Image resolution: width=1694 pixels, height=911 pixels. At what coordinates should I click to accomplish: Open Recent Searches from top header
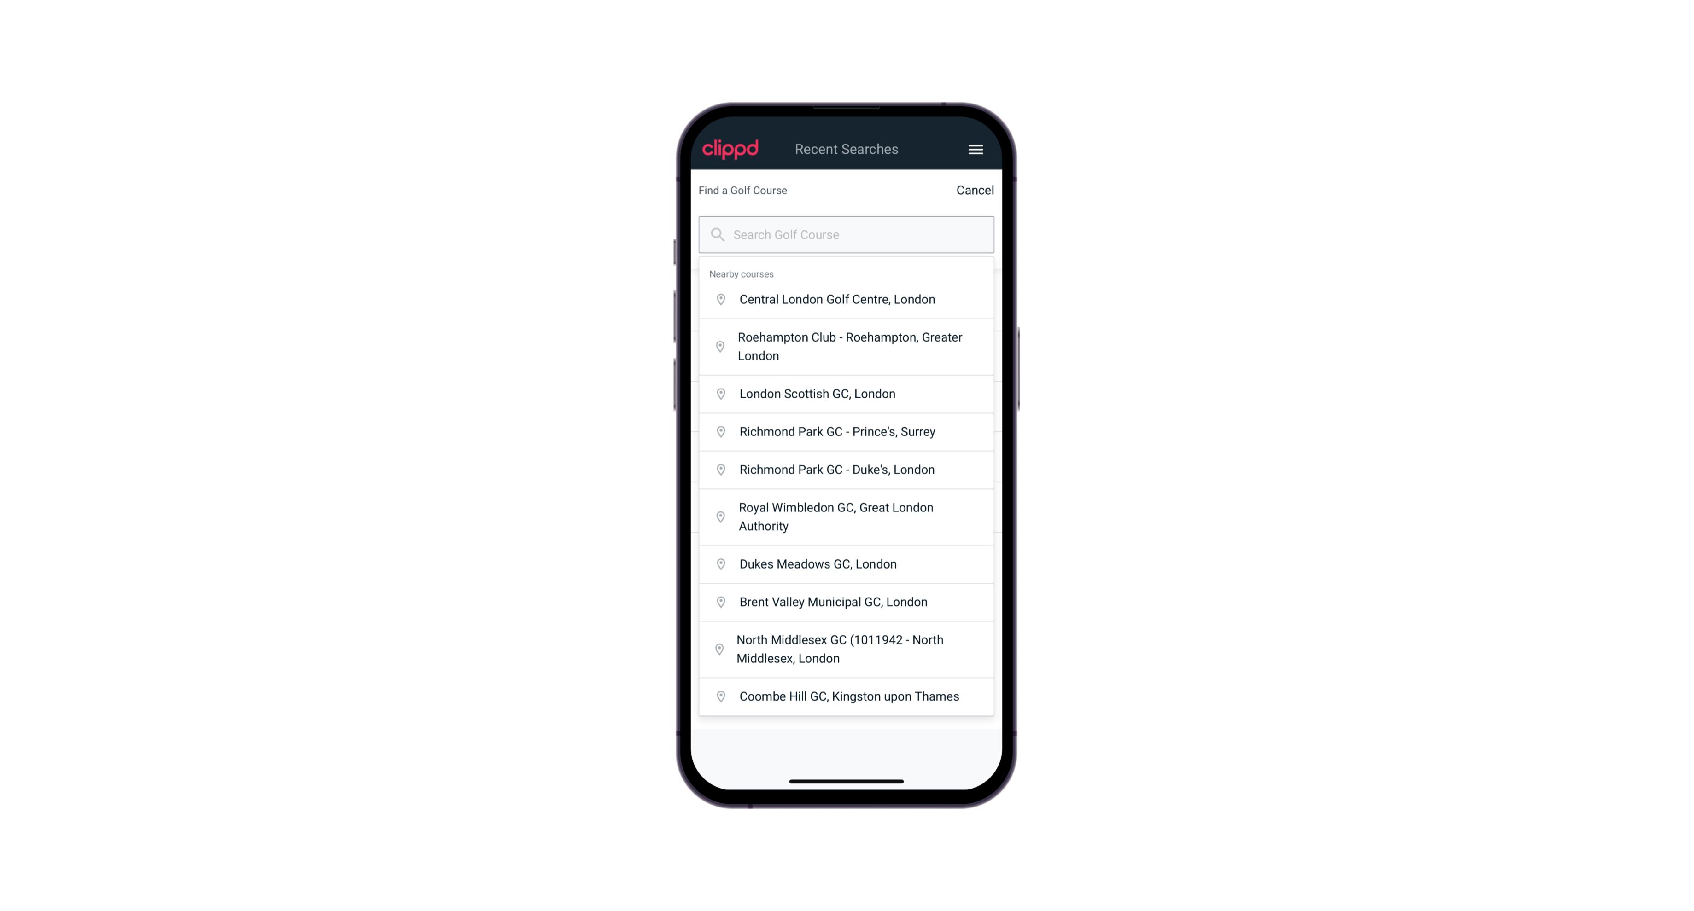coord(848,149)
